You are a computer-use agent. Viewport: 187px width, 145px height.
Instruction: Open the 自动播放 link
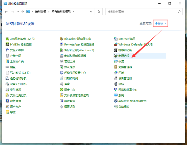[x=124, y=106]
